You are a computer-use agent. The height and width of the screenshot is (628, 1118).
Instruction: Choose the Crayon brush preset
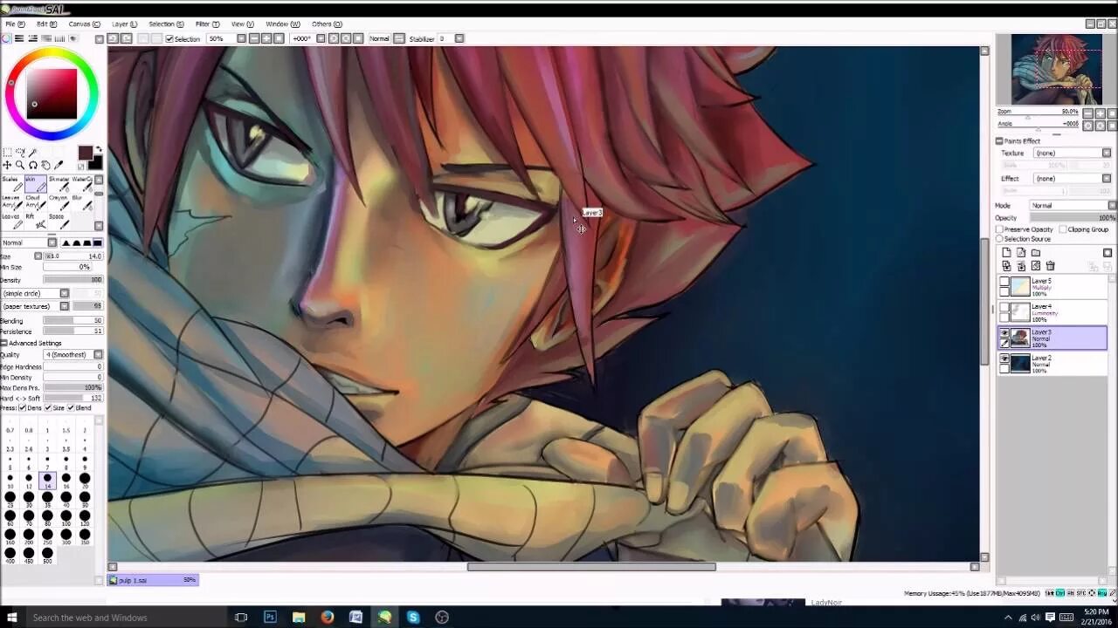coord(59,203)
